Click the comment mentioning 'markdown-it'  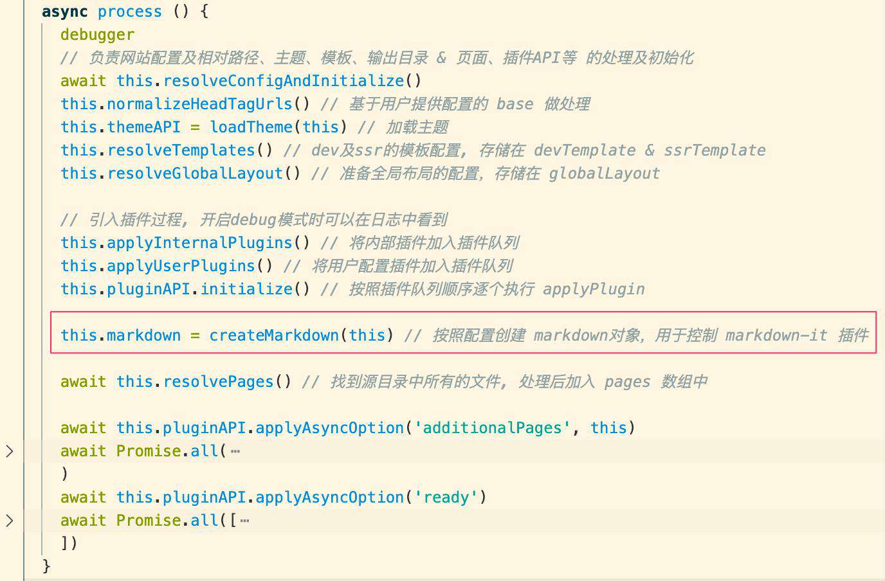pos(637,335)
